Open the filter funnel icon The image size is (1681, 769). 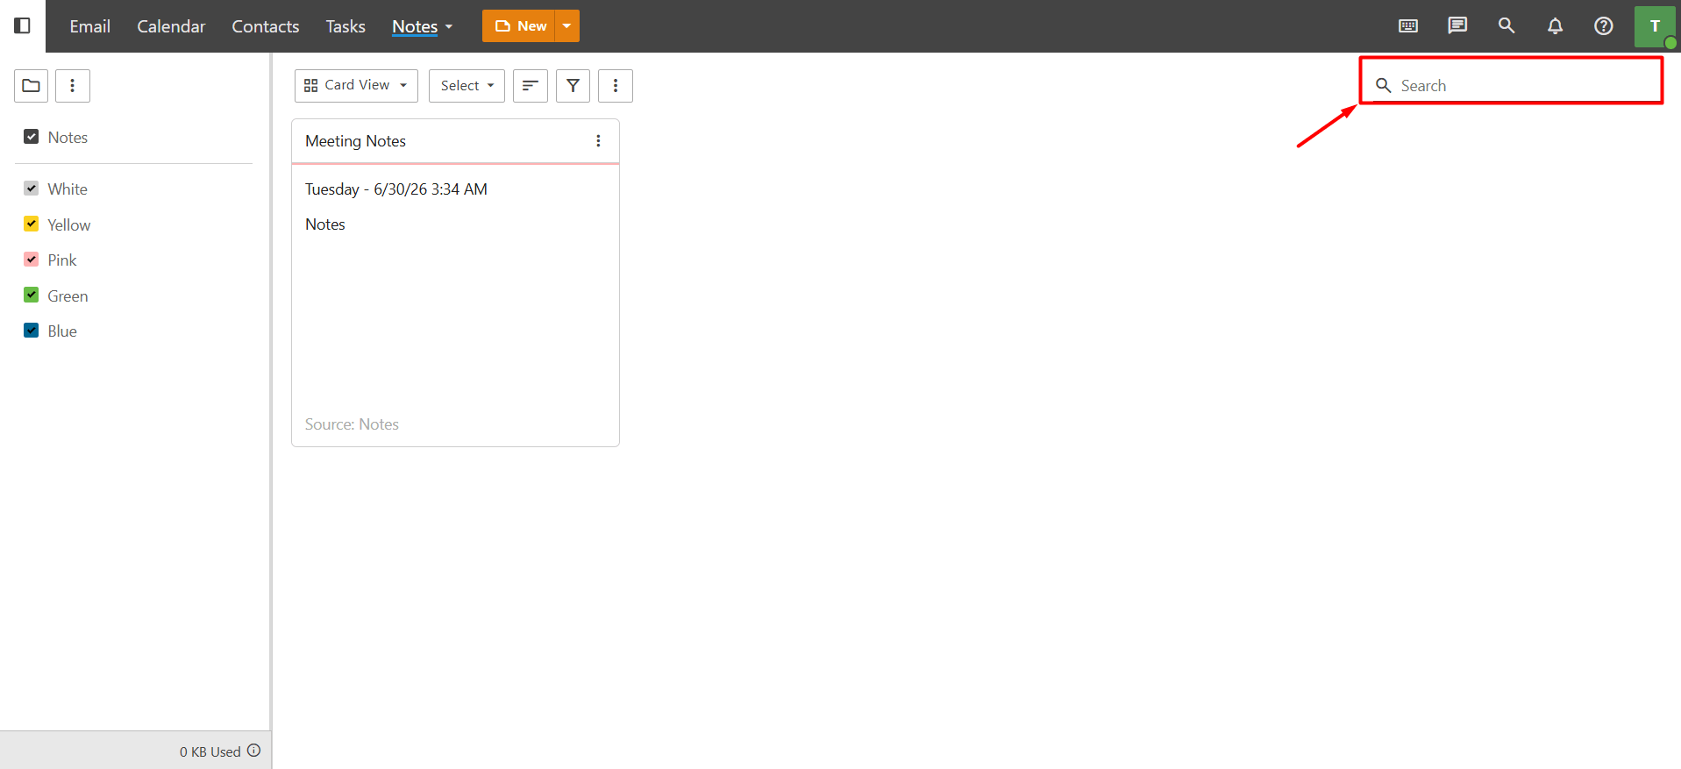click(x=573, y=86)
